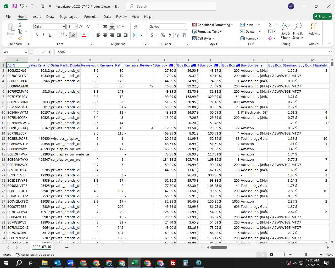The image size is (335, 268).
Task: Toggle Top Align vertical alignment
Action: pos(98,27)
